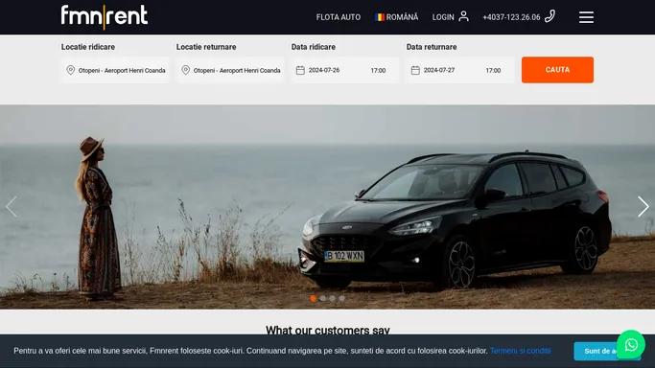Screen dimensions: 655x368
Task: Open pickup time 17:00 selector
Action: click(378, 71)
